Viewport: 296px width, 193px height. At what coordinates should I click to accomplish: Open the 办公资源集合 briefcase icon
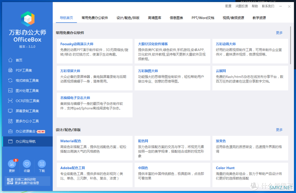coord(10,132)
